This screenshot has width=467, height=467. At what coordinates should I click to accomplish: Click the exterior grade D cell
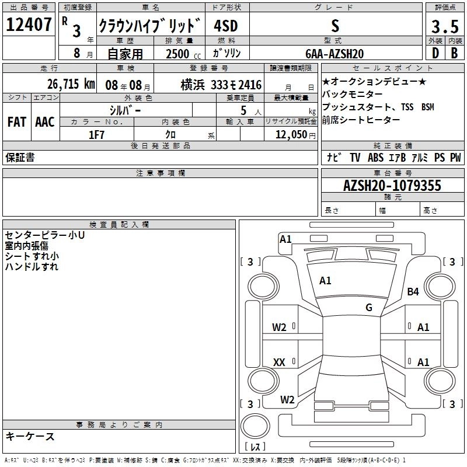[434, 53]
